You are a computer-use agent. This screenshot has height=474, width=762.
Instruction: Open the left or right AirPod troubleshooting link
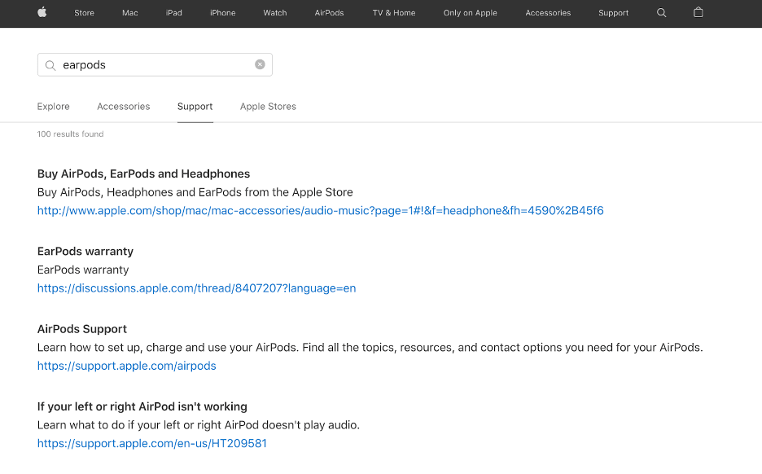(x=151, y=443)
